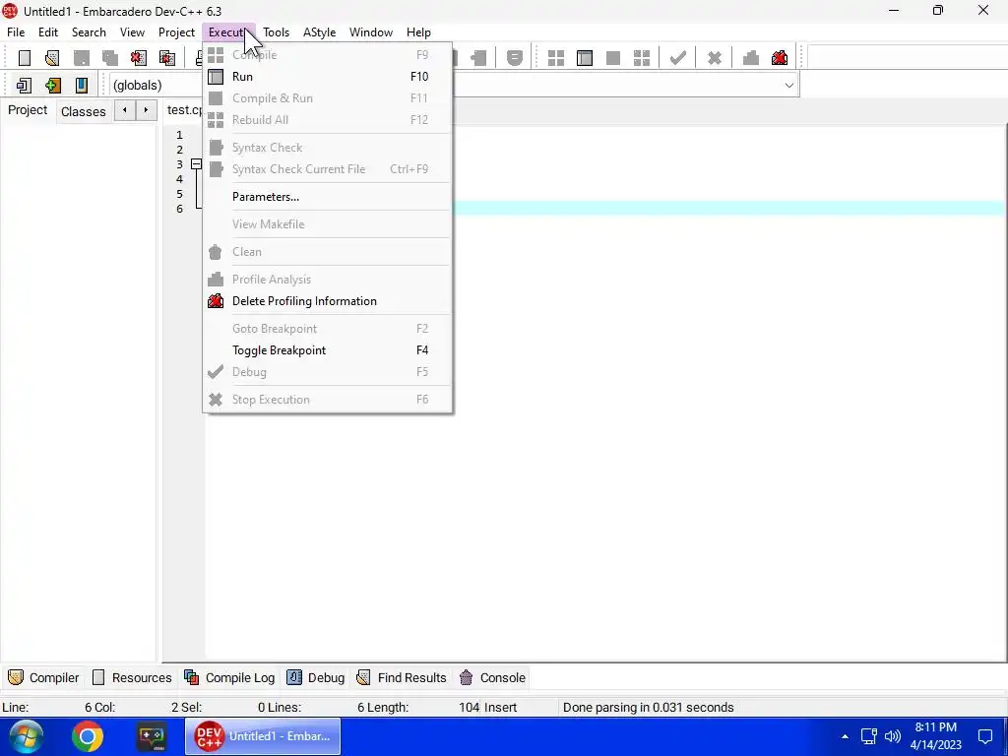Select Clean menu entry
This screenshot has height=756, width=1008.
[x=327, y=252]
